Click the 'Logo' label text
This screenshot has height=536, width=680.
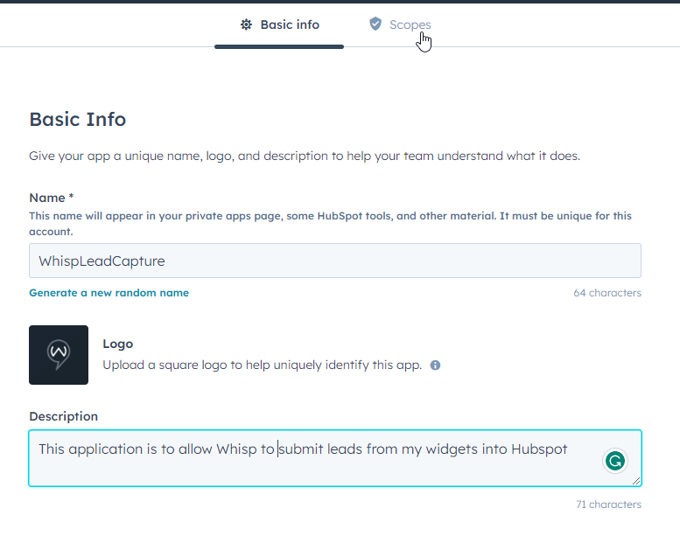(x=117, y=344)
